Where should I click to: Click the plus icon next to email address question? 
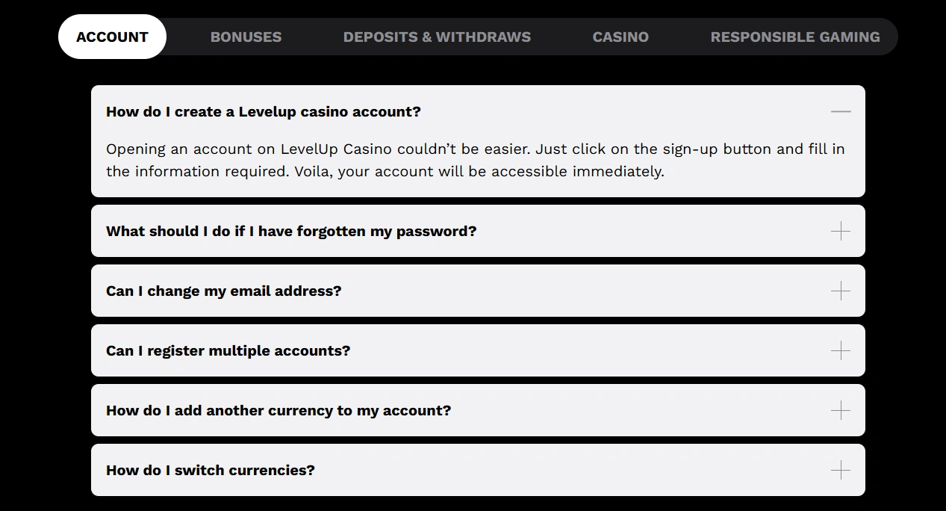click(841, 291)
